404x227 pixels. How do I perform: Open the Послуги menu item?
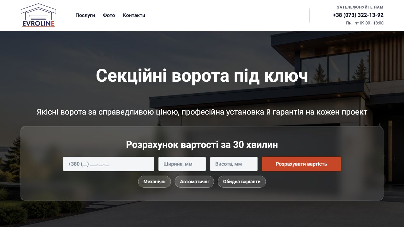(x=85, y=15)
